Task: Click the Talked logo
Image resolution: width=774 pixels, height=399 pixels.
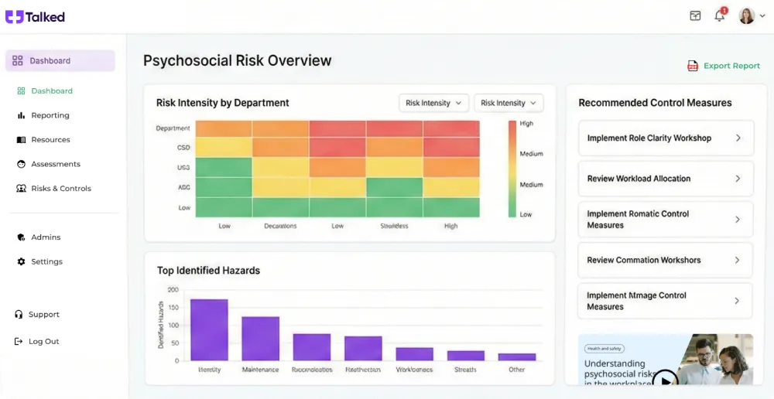Action: (36, 17)
